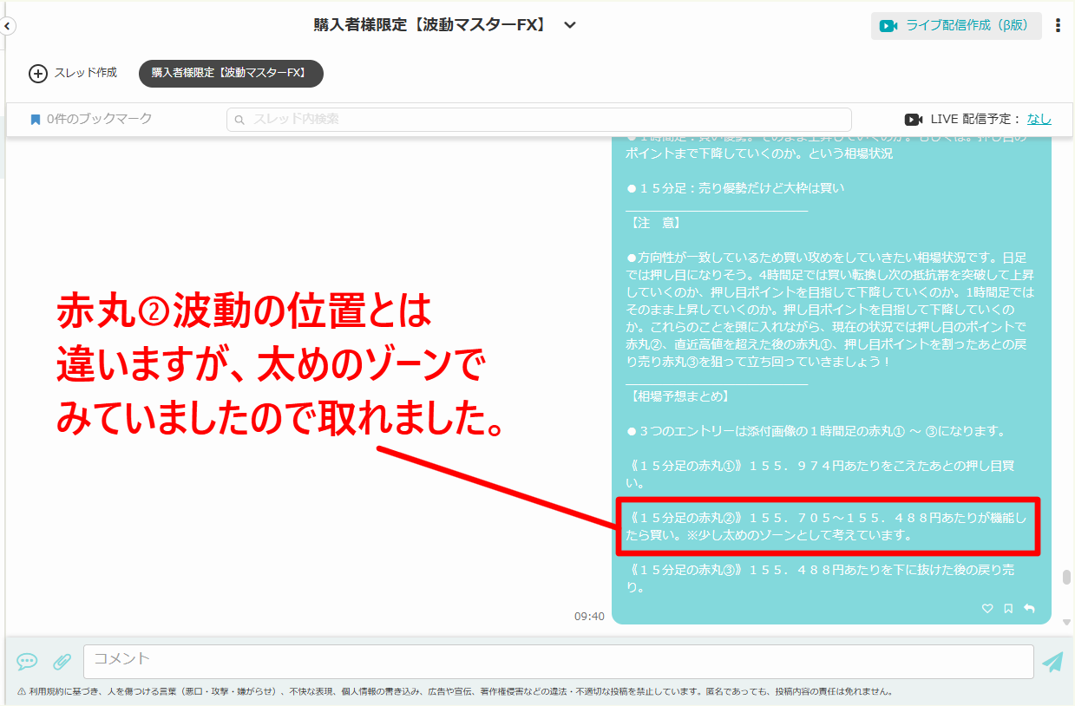Viewport: 1075px width, 706px height.
Task: Bookmark the 09:40 message
Action: [x=1008, y=609]
